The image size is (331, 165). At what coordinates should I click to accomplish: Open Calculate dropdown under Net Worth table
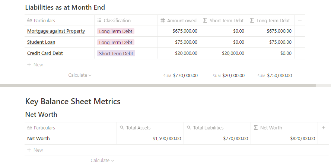(x=102, y=161)
